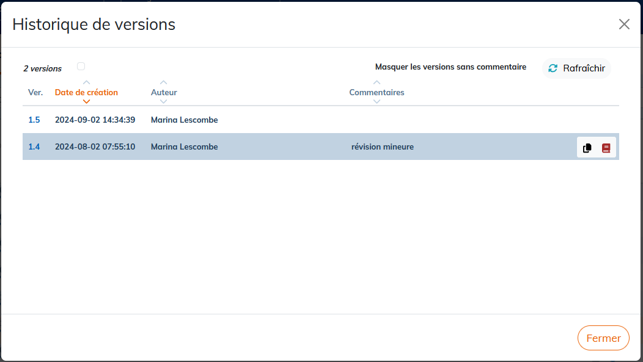The image size is (643, 362).
Task: Toggle the Masquer les versions sans commentaire checkbox
Action: click(81, 67)
